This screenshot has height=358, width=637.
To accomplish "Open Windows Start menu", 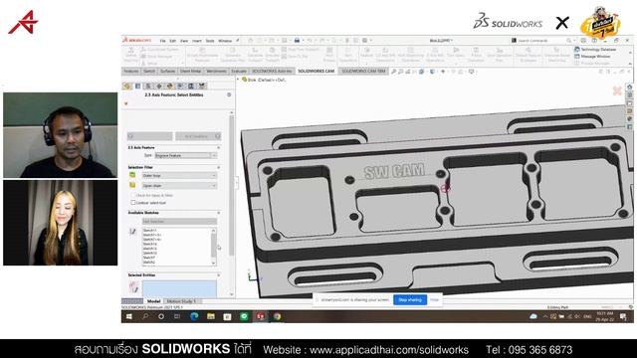I will click(x=129, y=316).
